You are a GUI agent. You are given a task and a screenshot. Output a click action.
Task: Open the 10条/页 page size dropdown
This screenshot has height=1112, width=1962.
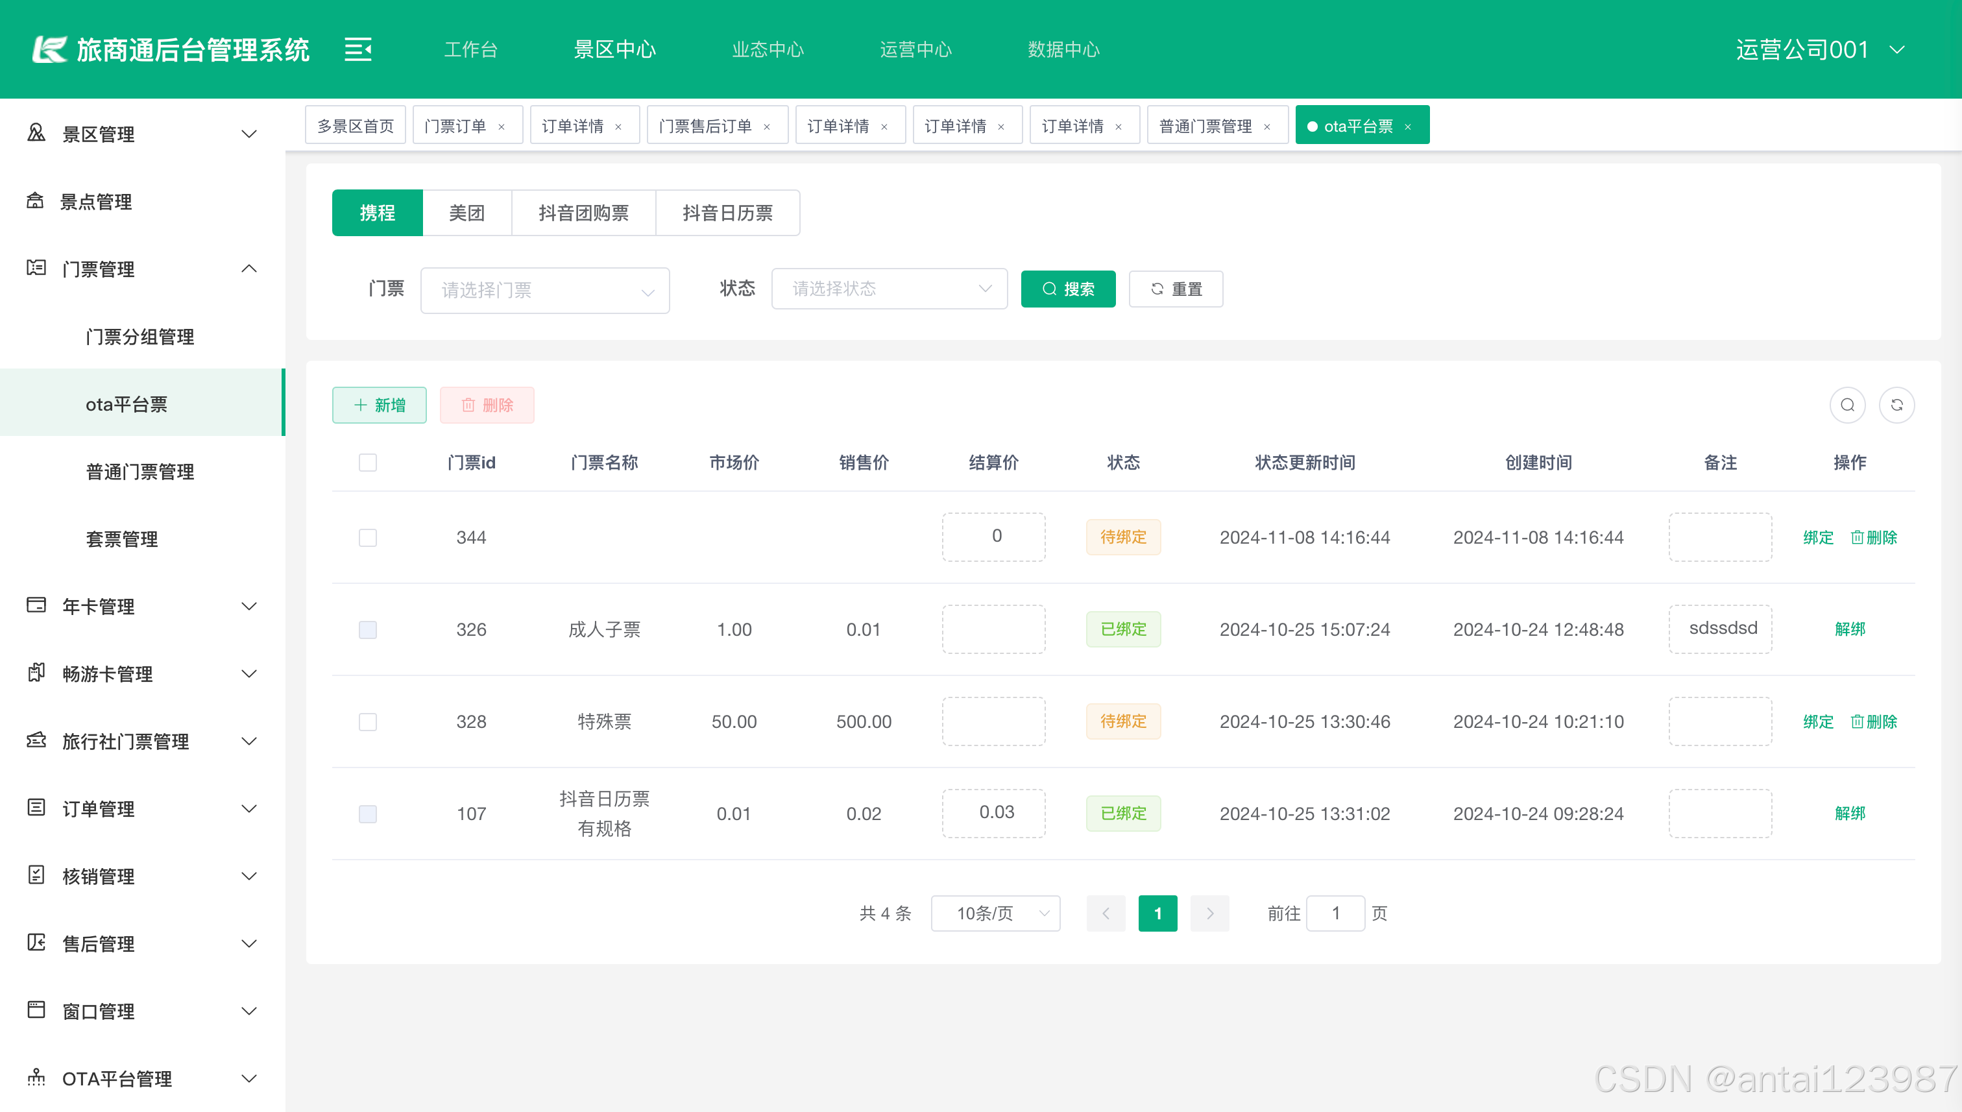click(x=995, y=913)
